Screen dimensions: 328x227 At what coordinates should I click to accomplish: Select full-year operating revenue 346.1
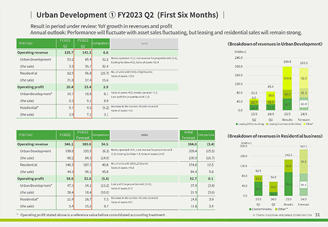[69, 145]
